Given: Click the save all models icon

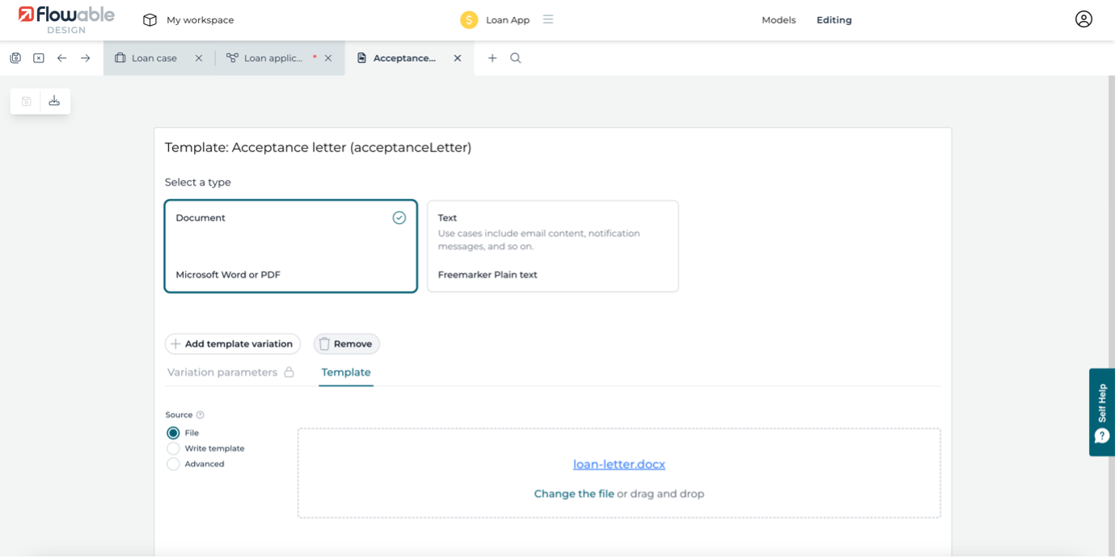Looking at the screenshot, I should 15,58.
